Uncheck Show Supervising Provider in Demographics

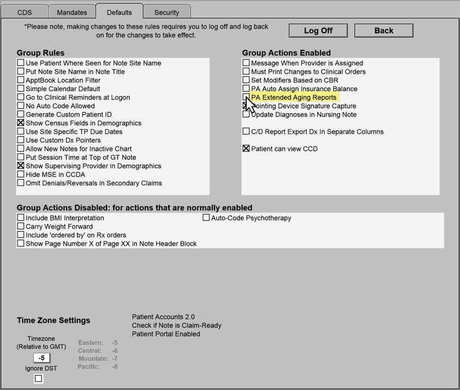click(x=21, y=166)
